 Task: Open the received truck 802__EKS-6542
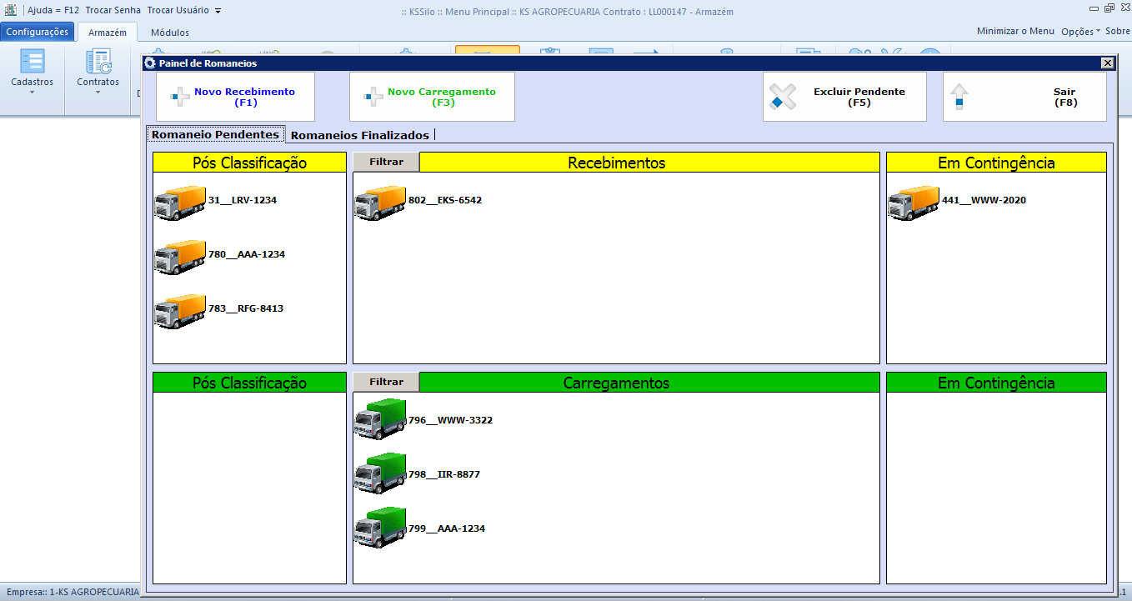click(380, 202)
